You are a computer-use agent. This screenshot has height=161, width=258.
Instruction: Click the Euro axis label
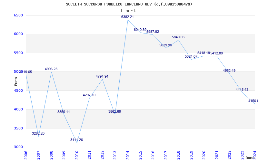click(16, 81)
